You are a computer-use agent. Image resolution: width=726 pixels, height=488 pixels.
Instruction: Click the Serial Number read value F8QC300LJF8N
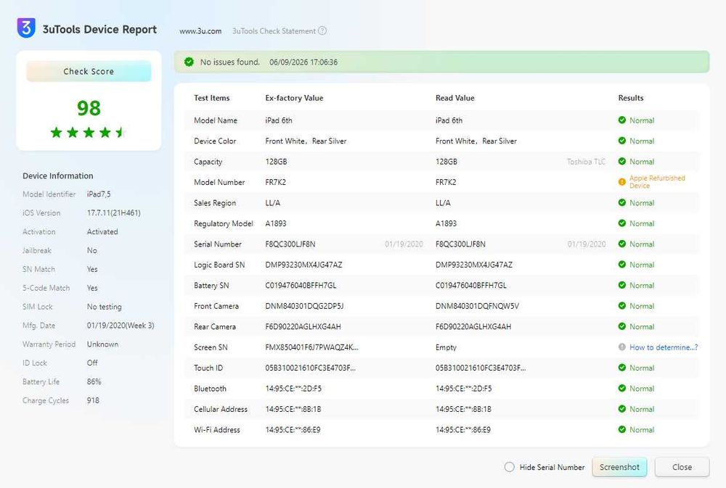pos(460,244)
